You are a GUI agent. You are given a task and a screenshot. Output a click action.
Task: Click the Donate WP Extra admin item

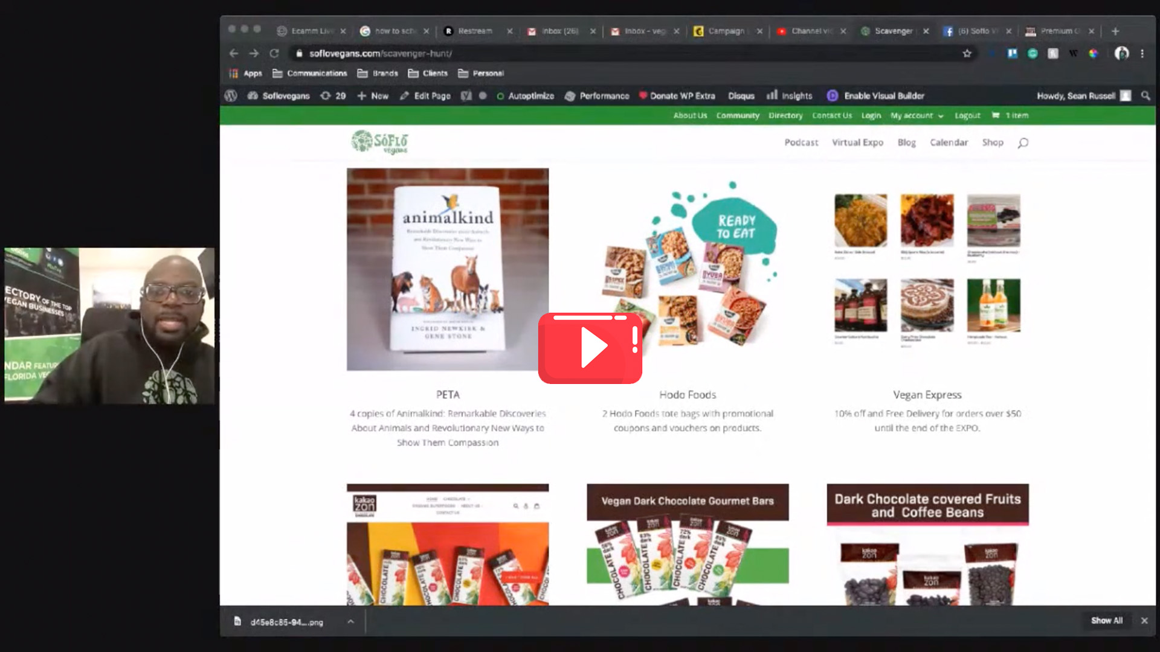pos(677,95)
